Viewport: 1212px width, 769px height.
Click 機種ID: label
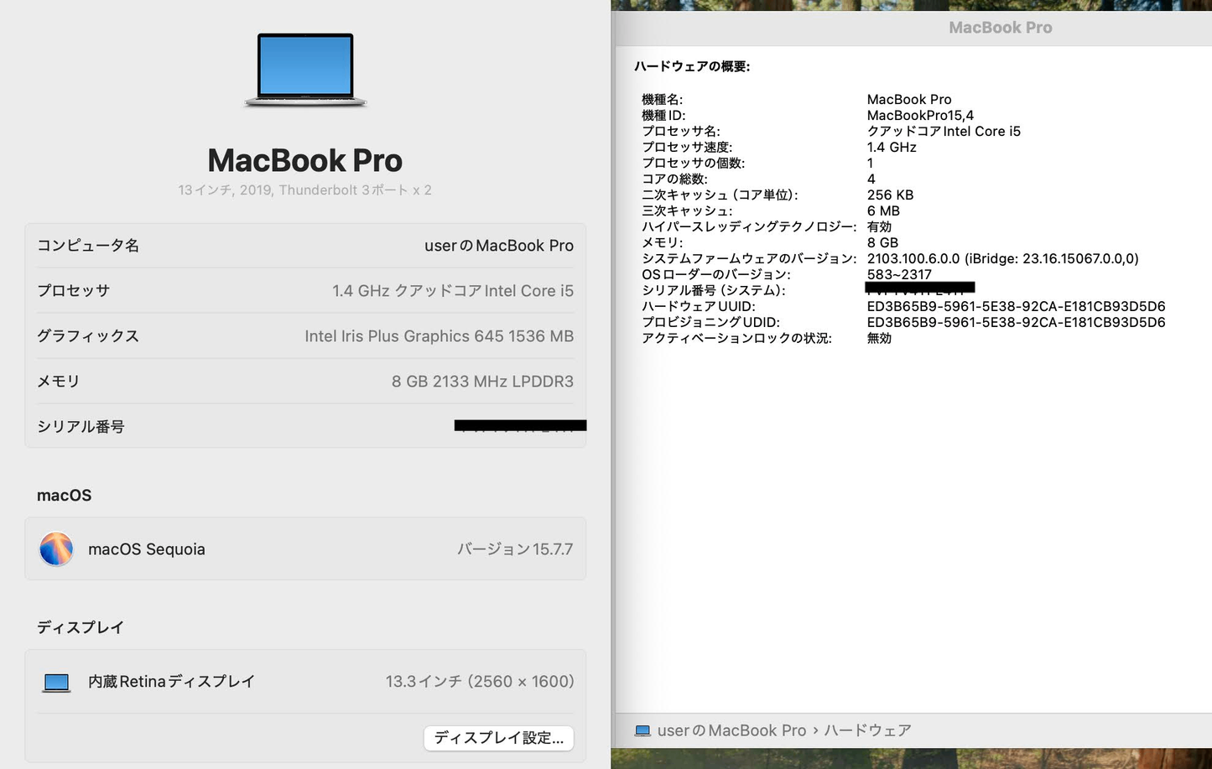pyautogui.click(x=663, y=116)
